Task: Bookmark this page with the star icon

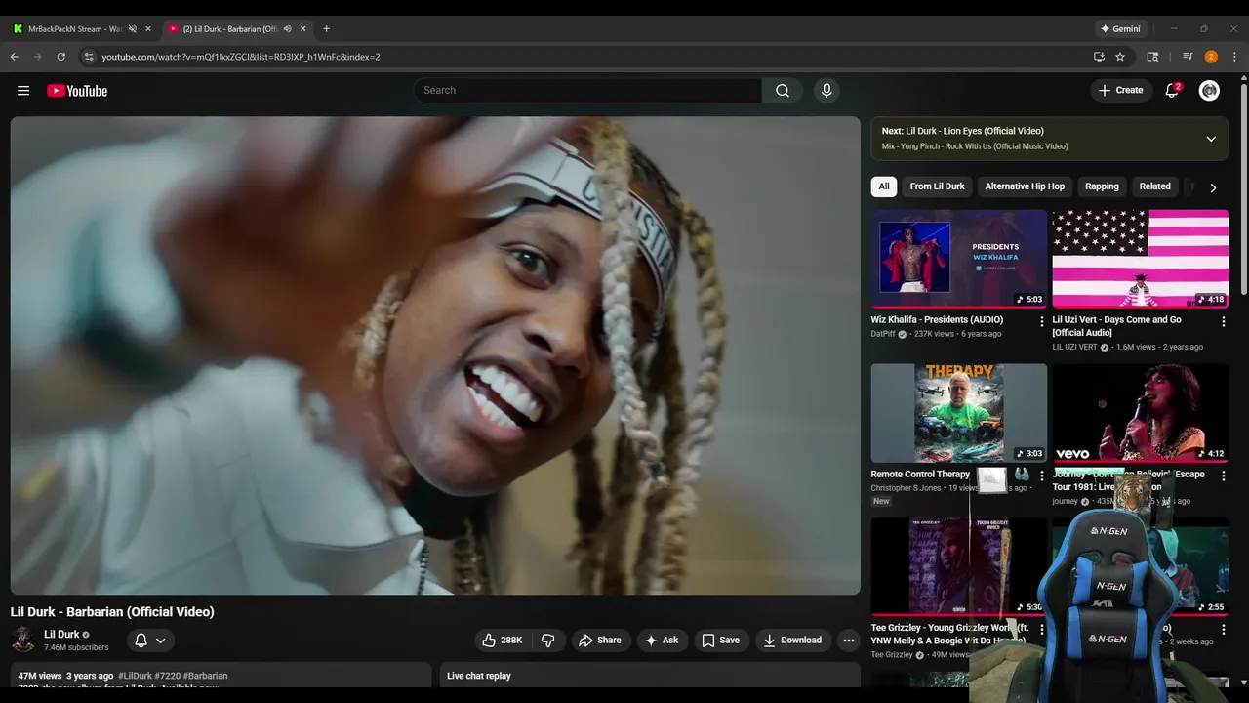Action: (1120, 57)
